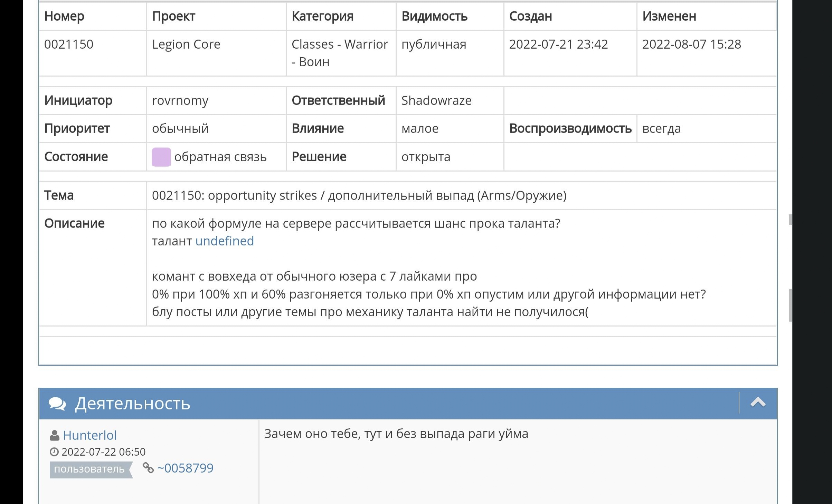Screen dimensions: 832x504
Task: Click the Изменен date 2022-08-07 15:28
Action: pyautogui.click(x=692, y=44)
